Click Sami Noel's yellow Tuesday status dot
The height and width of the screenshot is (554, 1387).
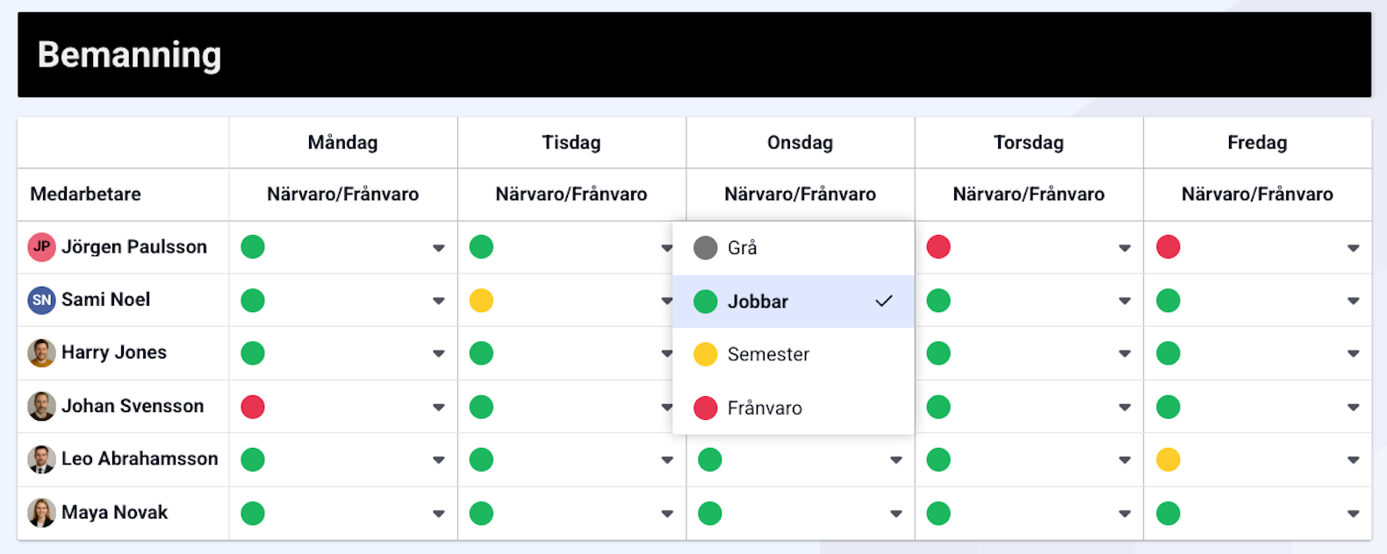481,301
